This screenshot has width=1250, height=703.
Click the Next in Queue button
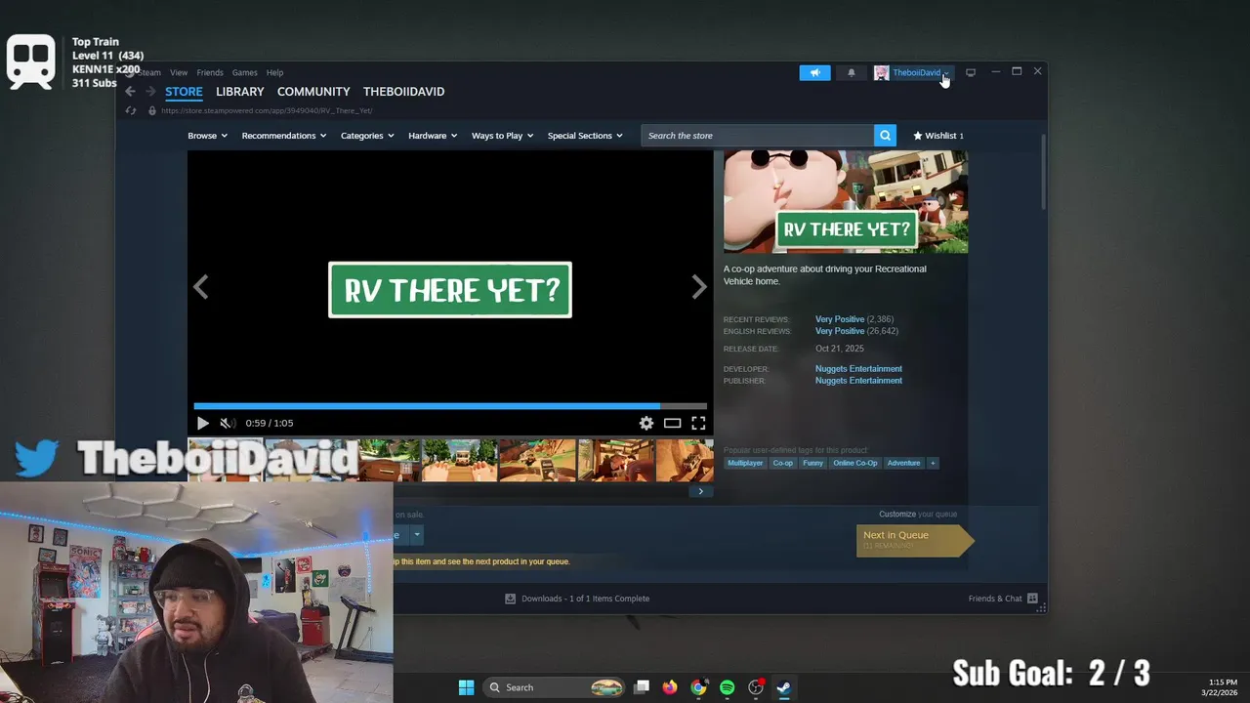[915, 540]
